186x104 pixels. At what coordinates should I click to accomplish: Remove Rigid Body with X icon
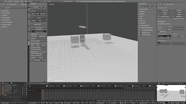(173, 17)
